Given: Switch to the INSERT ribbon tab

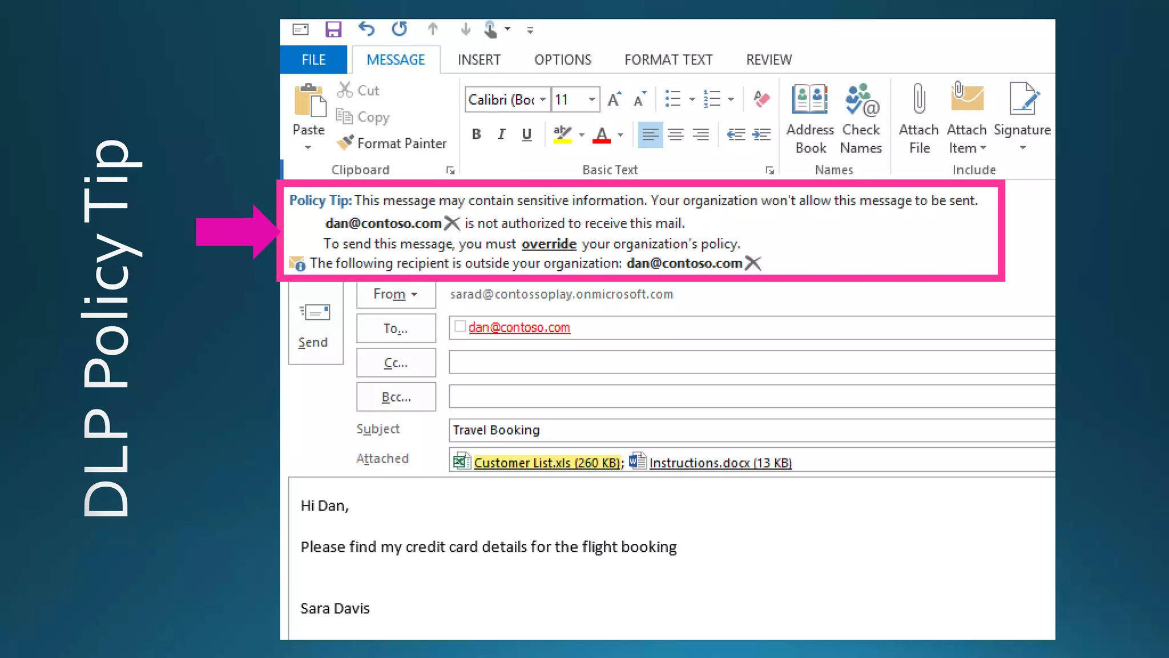Looking at the screenshot, I should click(478, 60).
